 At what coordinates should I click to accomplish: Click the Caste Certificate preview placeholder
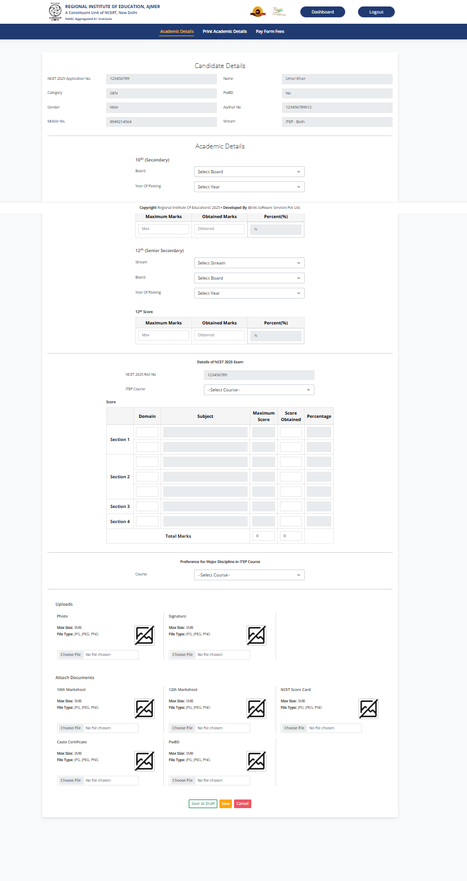[145, 761]
